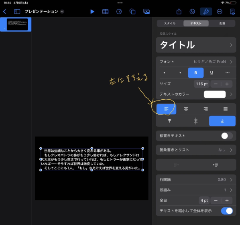Open the 行間隔 spacing settings
Screen dimensions: 240x225
tap(196, 180)
